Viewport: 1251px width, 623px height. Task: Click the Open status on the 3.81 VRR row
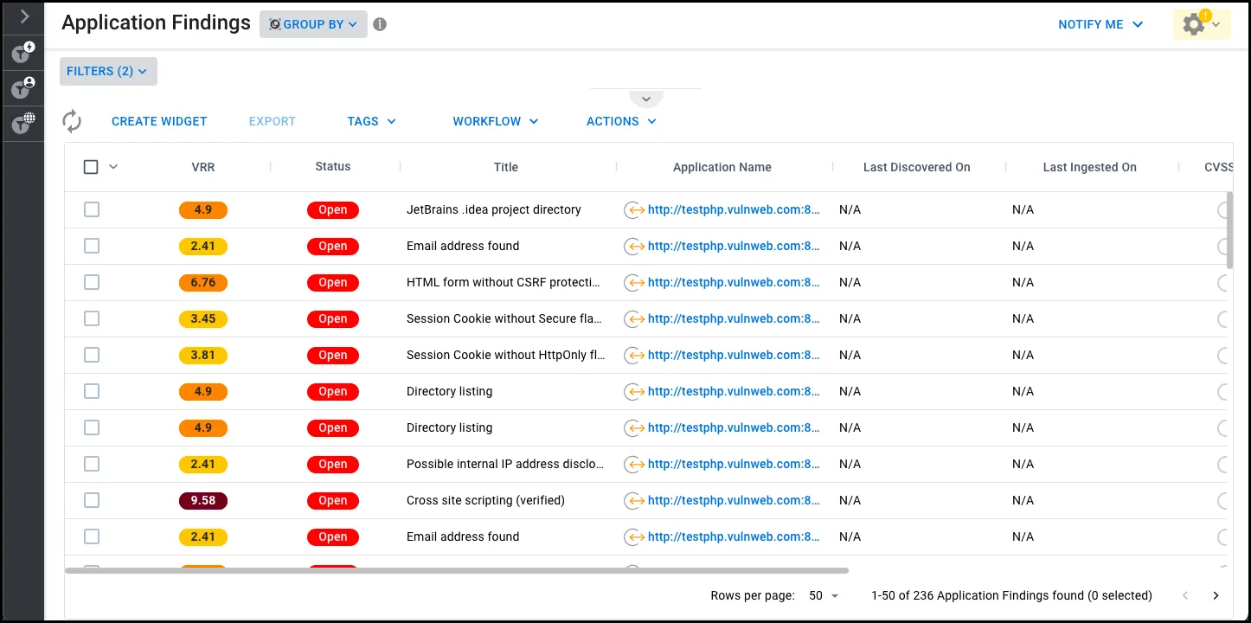(332, 356)
